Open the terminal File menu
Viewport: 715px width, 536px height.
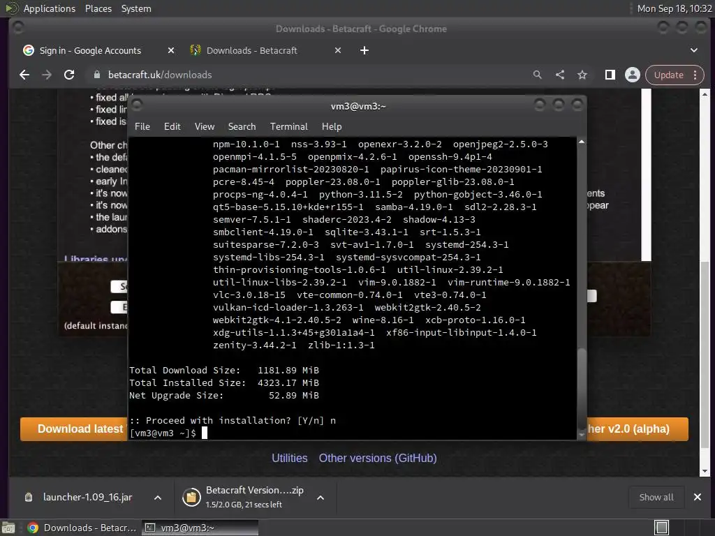tap(142, 127)
